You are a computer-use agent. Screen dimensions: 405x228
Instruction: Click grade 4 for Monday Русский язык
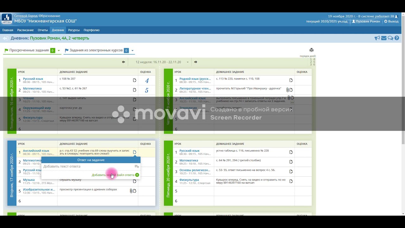tap(147, 81)
